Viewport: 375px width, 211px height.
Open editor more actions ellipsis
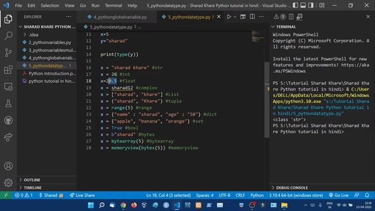(x=261, y=17)
